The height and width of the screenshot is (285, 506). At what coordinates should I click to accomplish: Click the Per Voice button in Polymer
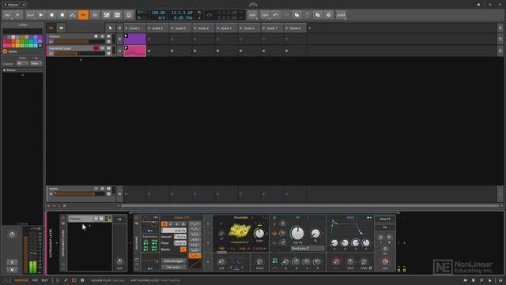(174, 267)
